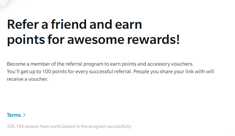Click the "Refer a friend and earn" heading line

pos(74,25)
